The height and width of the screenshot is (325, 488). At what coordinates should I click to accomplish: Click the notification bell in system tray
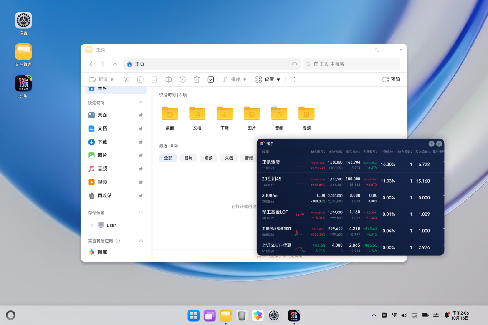point(447,315)
